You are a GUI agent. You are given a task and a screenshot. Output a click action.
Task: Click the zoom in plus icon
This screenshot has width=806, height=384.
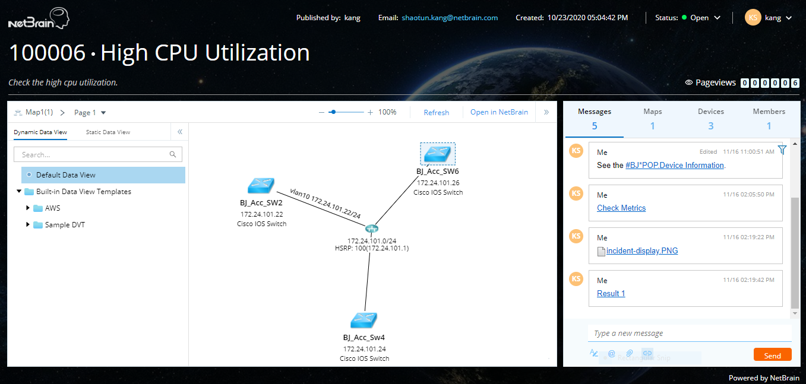[x=370, y=112]
